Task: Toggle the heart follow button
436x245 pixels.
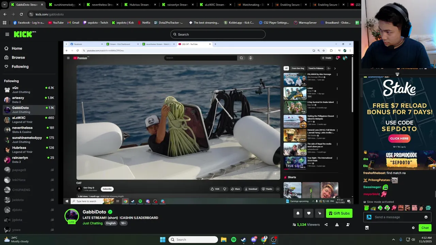Action: tap(309, 213)
